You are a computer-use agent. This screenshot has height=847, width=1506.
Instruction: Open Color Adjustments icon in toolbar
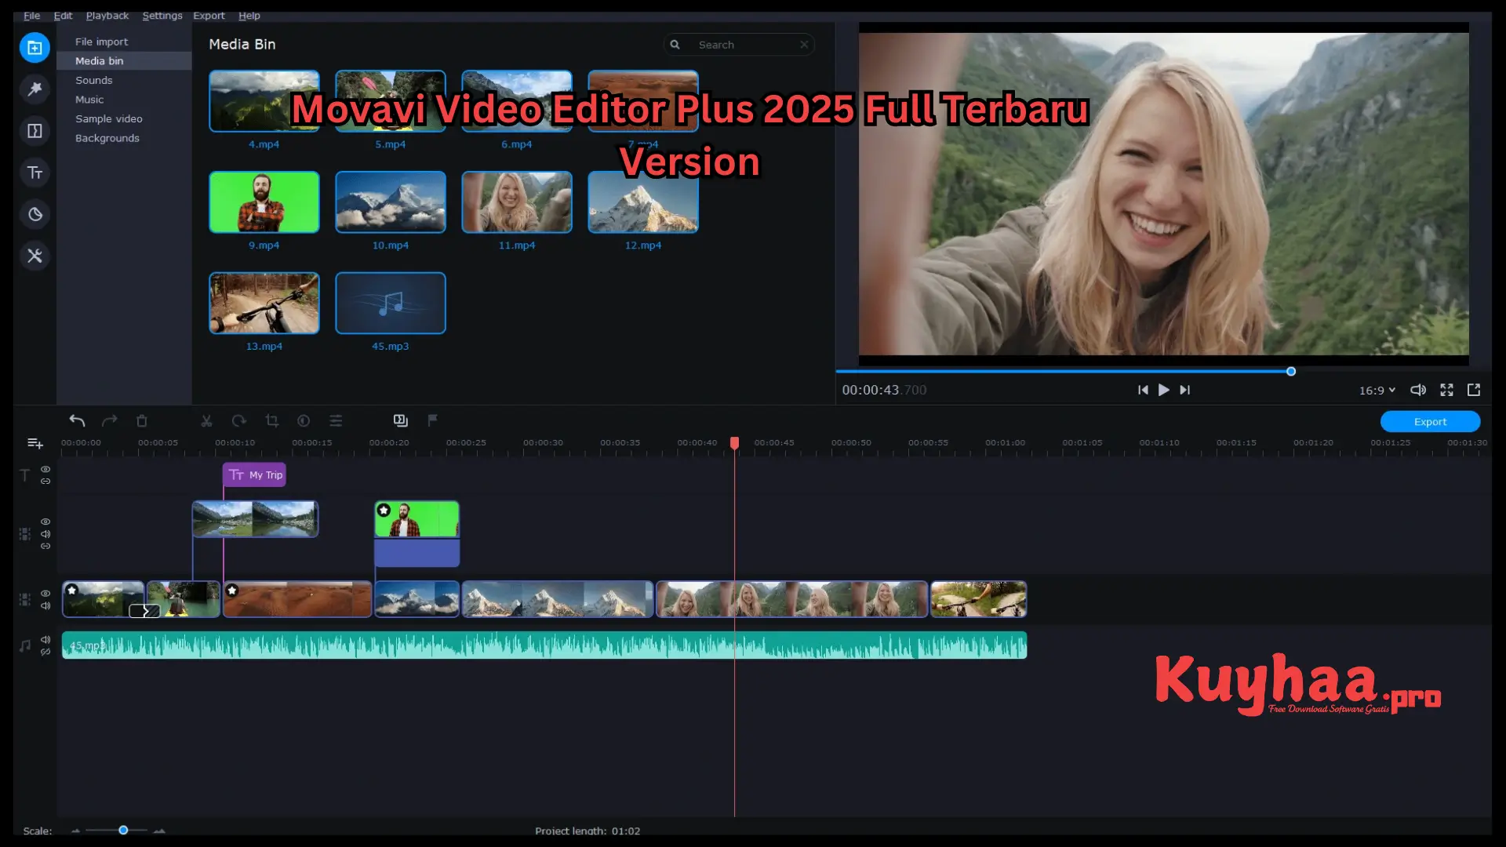(x=304, y=421)
